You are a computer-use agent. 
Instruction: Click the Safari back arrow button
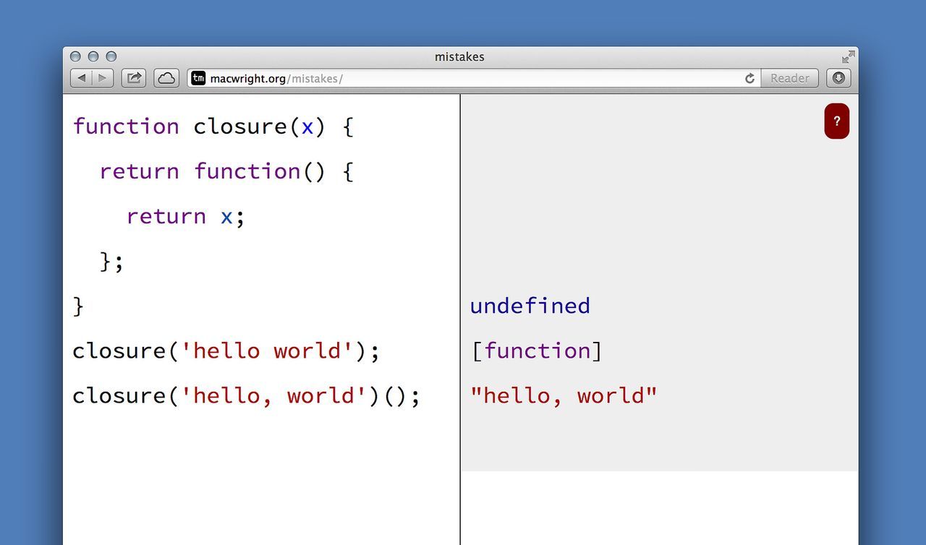(82, 78)
